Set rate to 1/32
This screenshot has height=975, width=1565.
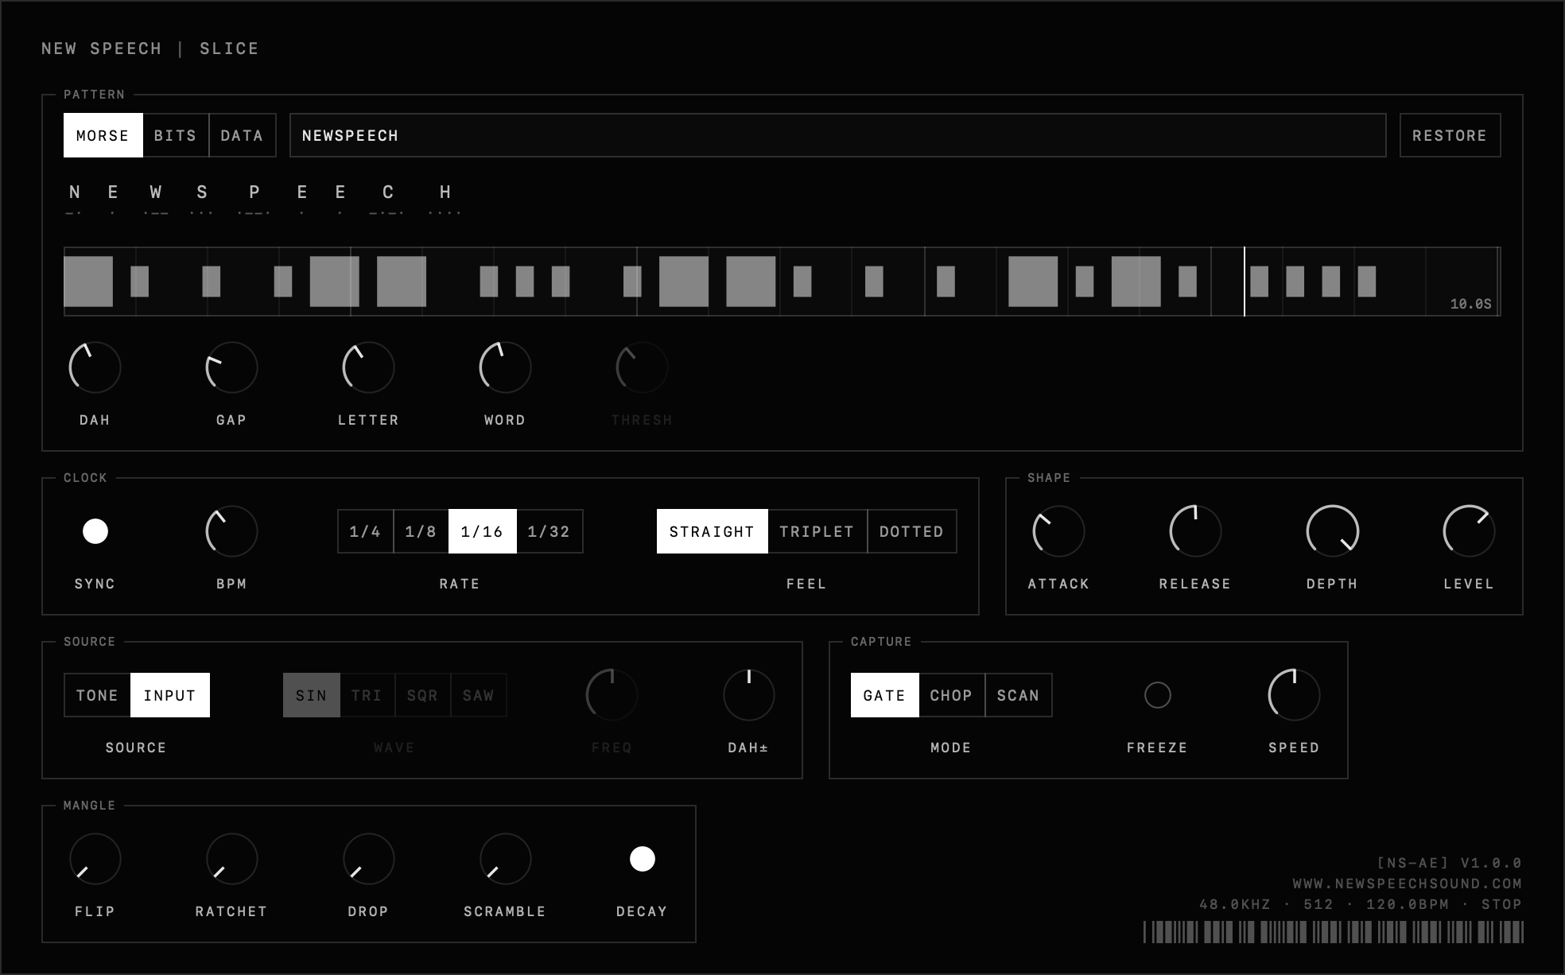coord(549,531)
